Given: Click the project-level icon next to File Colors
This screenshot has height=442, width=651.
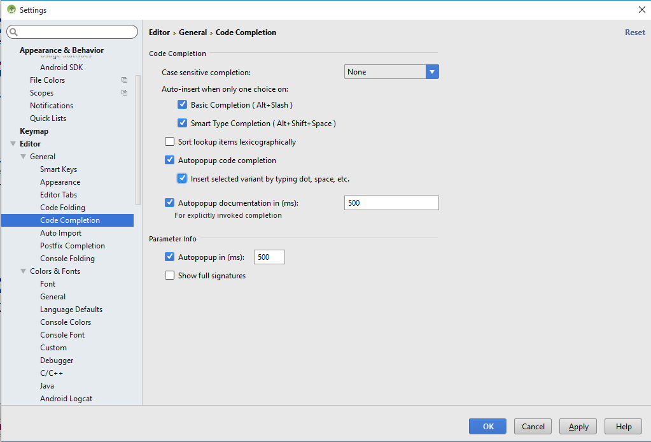Looking at the screenshot, I should point(124,80).
